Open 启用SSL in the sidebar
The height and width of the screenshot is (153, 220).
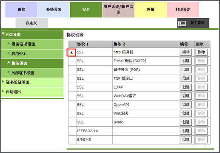(x=32, y=54)
